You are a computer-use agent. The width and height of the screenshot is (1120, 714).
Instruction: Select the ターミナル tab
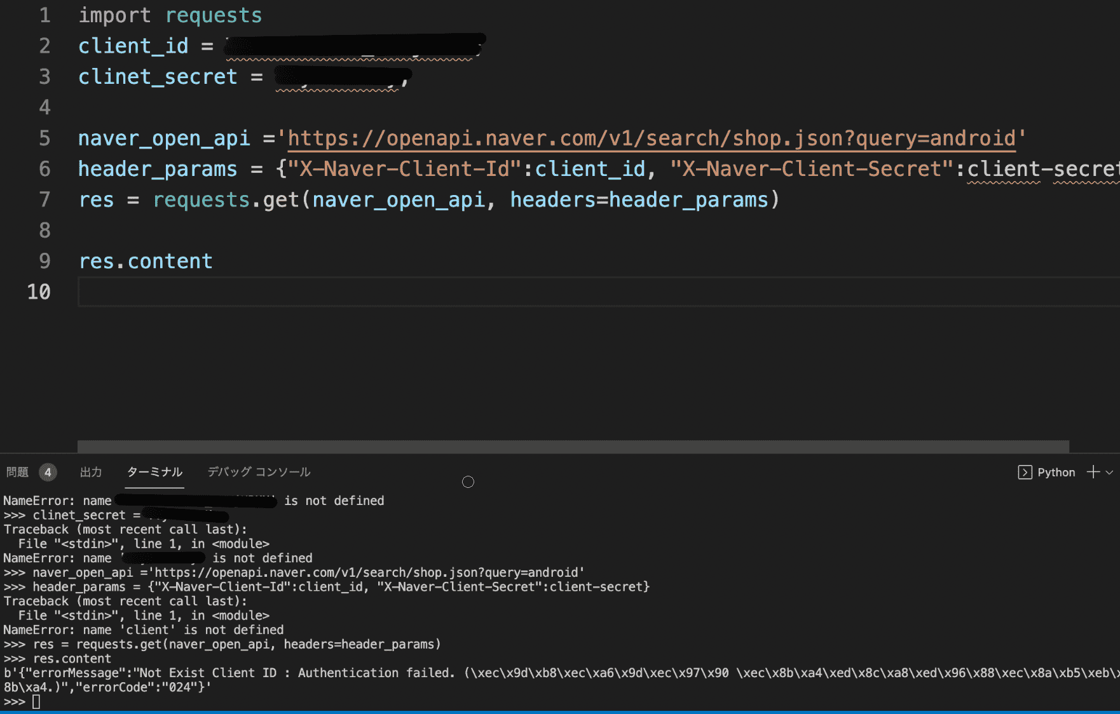(x=154, y=472)
